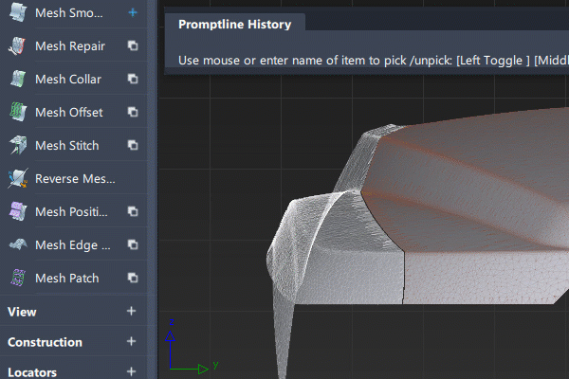Open Mesh Stitch options box
This screenshot has height=379, width=569.
pos(133,145)
